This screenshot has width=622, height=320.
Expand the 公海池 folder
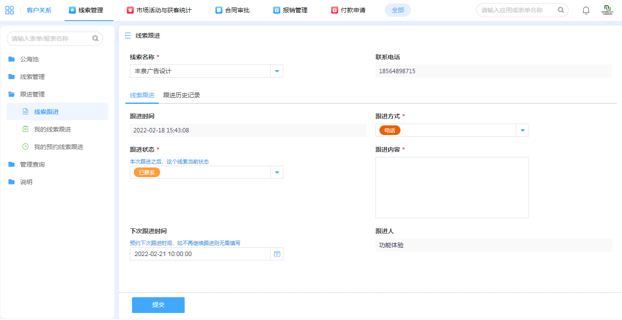pos(29,59)
